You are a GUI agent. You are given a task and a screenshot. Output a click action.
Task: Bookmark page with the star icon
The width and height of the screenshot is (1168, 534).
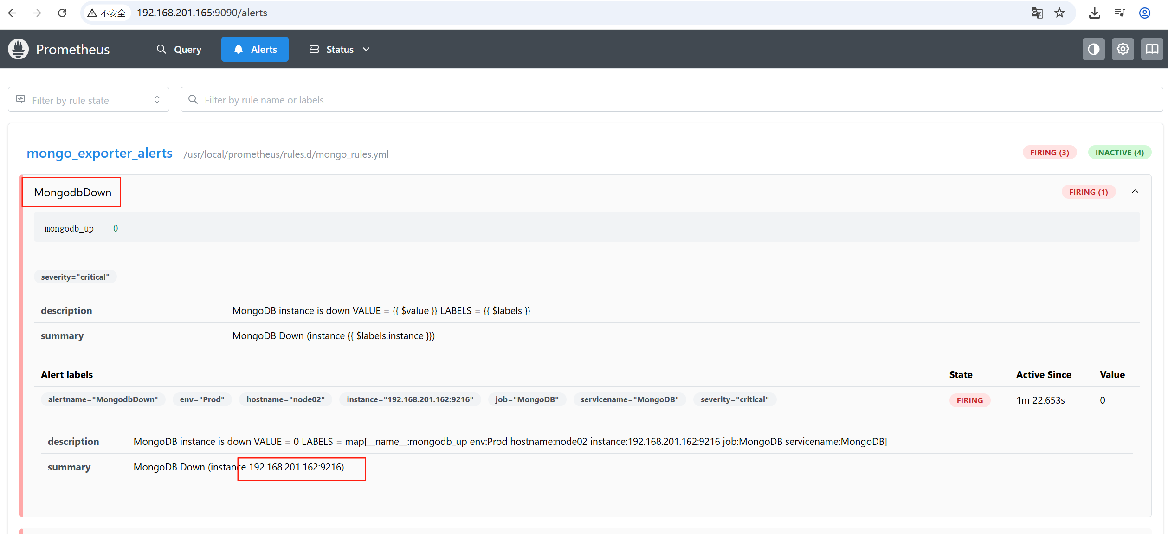[1059, 13]
